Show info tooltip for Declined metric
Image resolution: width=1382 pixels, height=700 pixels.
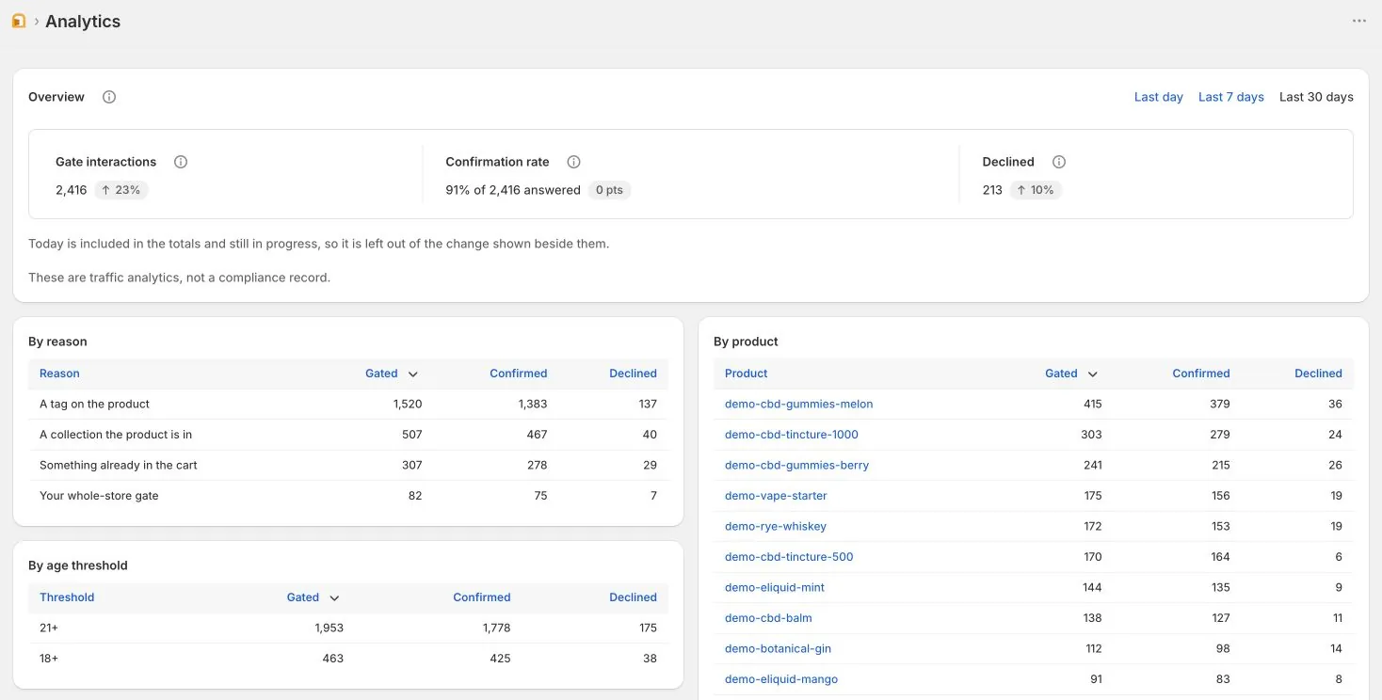1059,162
